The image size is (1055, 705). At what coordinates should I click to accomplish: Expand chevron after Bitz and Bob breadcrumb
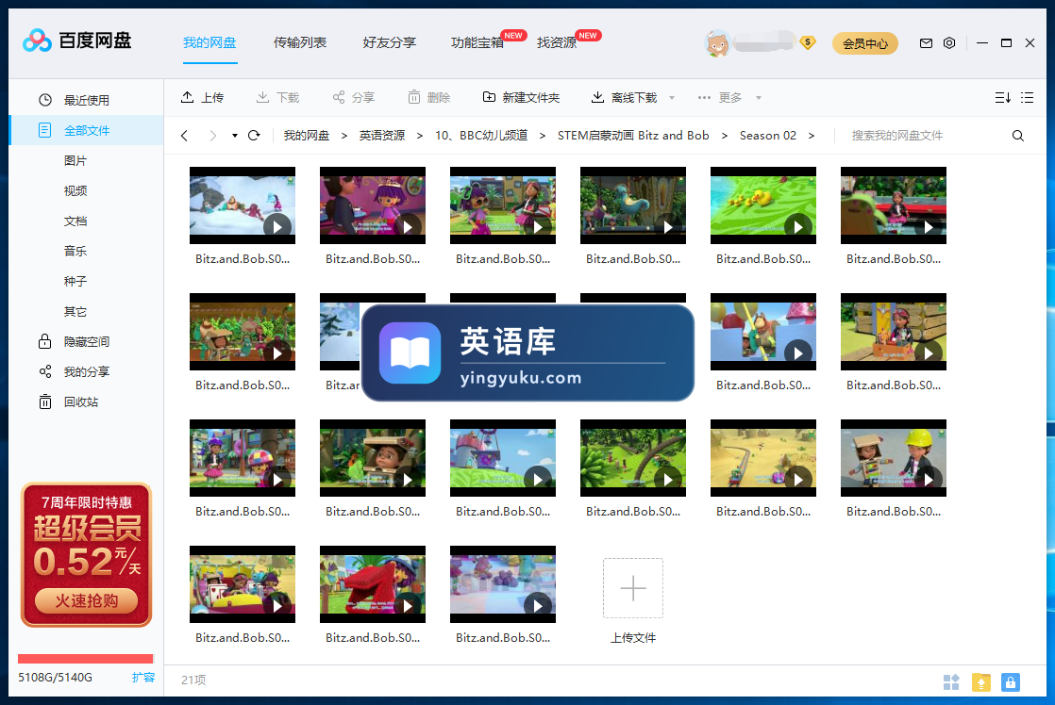click(725, 136)
